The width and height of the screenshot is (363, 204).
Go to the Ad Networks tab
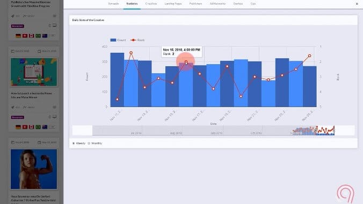217,4
